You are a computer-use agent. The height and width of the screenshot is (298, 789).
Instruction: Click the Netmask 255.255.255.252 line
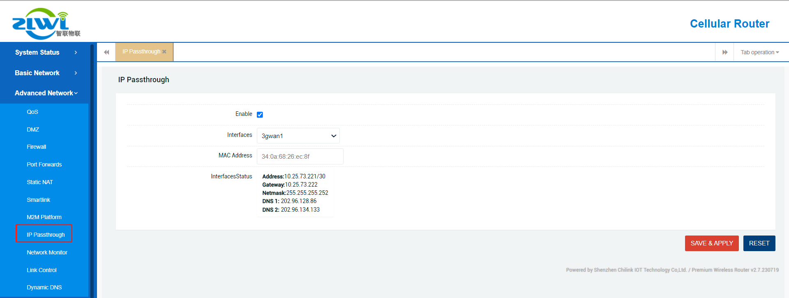295,193
